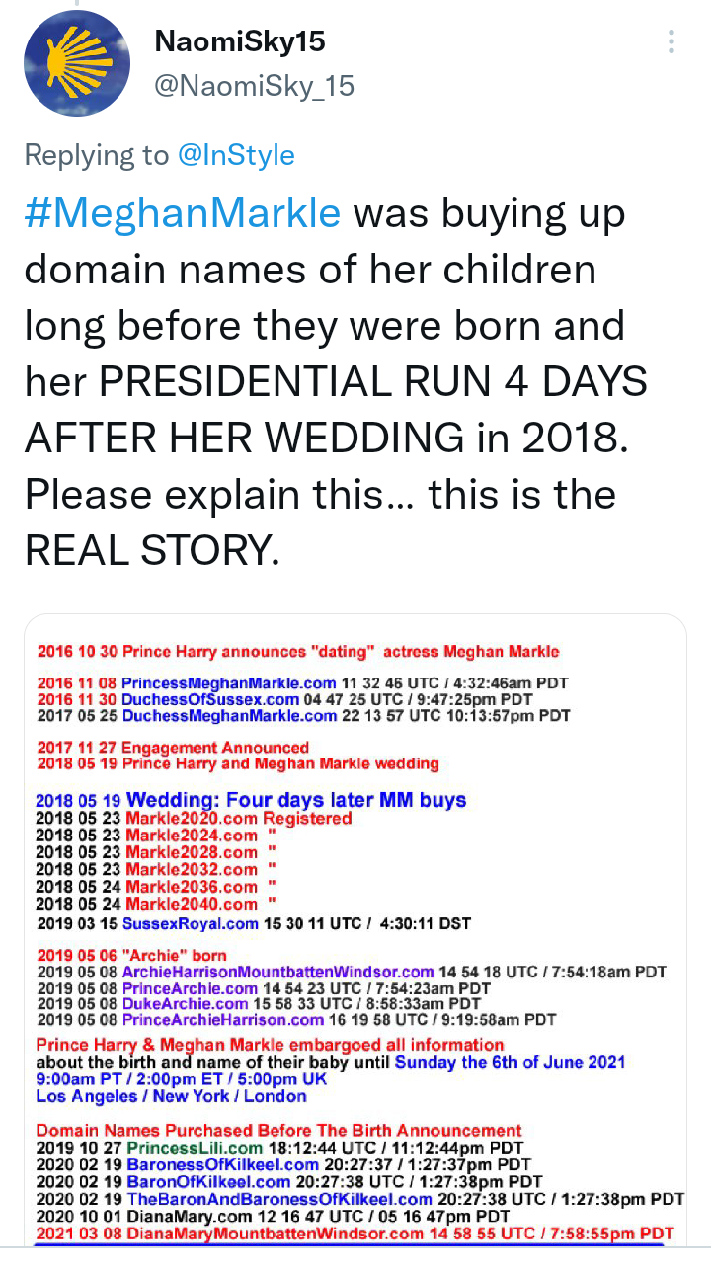Click the 'Replying to' label
Viewport: 711px width, 1276px height.
pos(96,155)
